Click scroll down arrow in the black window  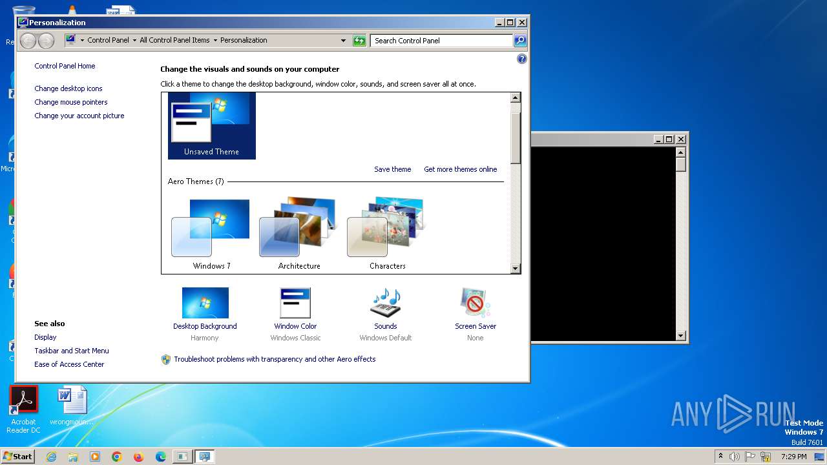coord(680,336)
